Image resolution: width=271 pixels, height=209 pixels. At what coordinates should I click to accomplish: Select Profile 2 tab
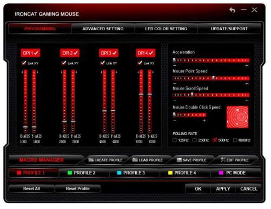click(84, 173)
